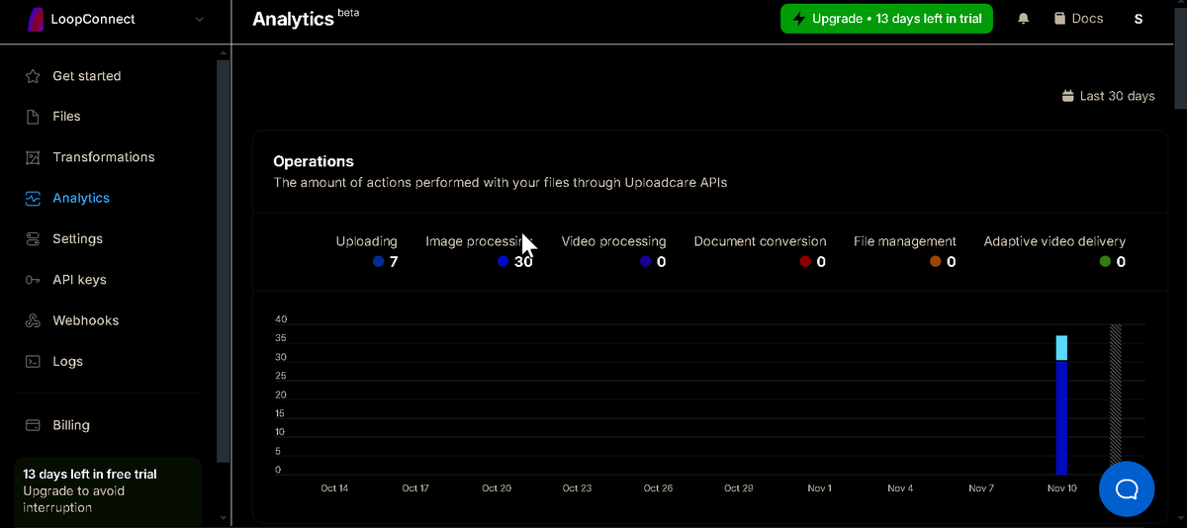1187x528 pixels.
Task: Click the Analytics chart icon
Action: (x=33, y=198)
